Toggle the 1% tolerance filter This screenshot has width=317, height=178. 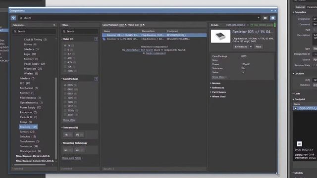point(68,134)
